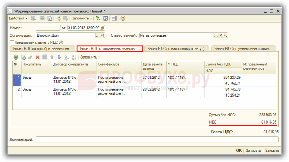This screenshot has width=289, height=162.
Task: Open the calendar picker next to date
Action: [x=103, y=28]
